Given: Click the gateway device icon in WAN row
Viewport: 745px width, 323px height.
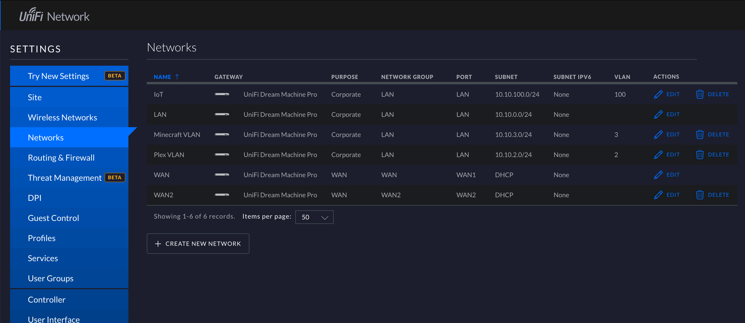Looking at the screenshot, I should point(222,175).
